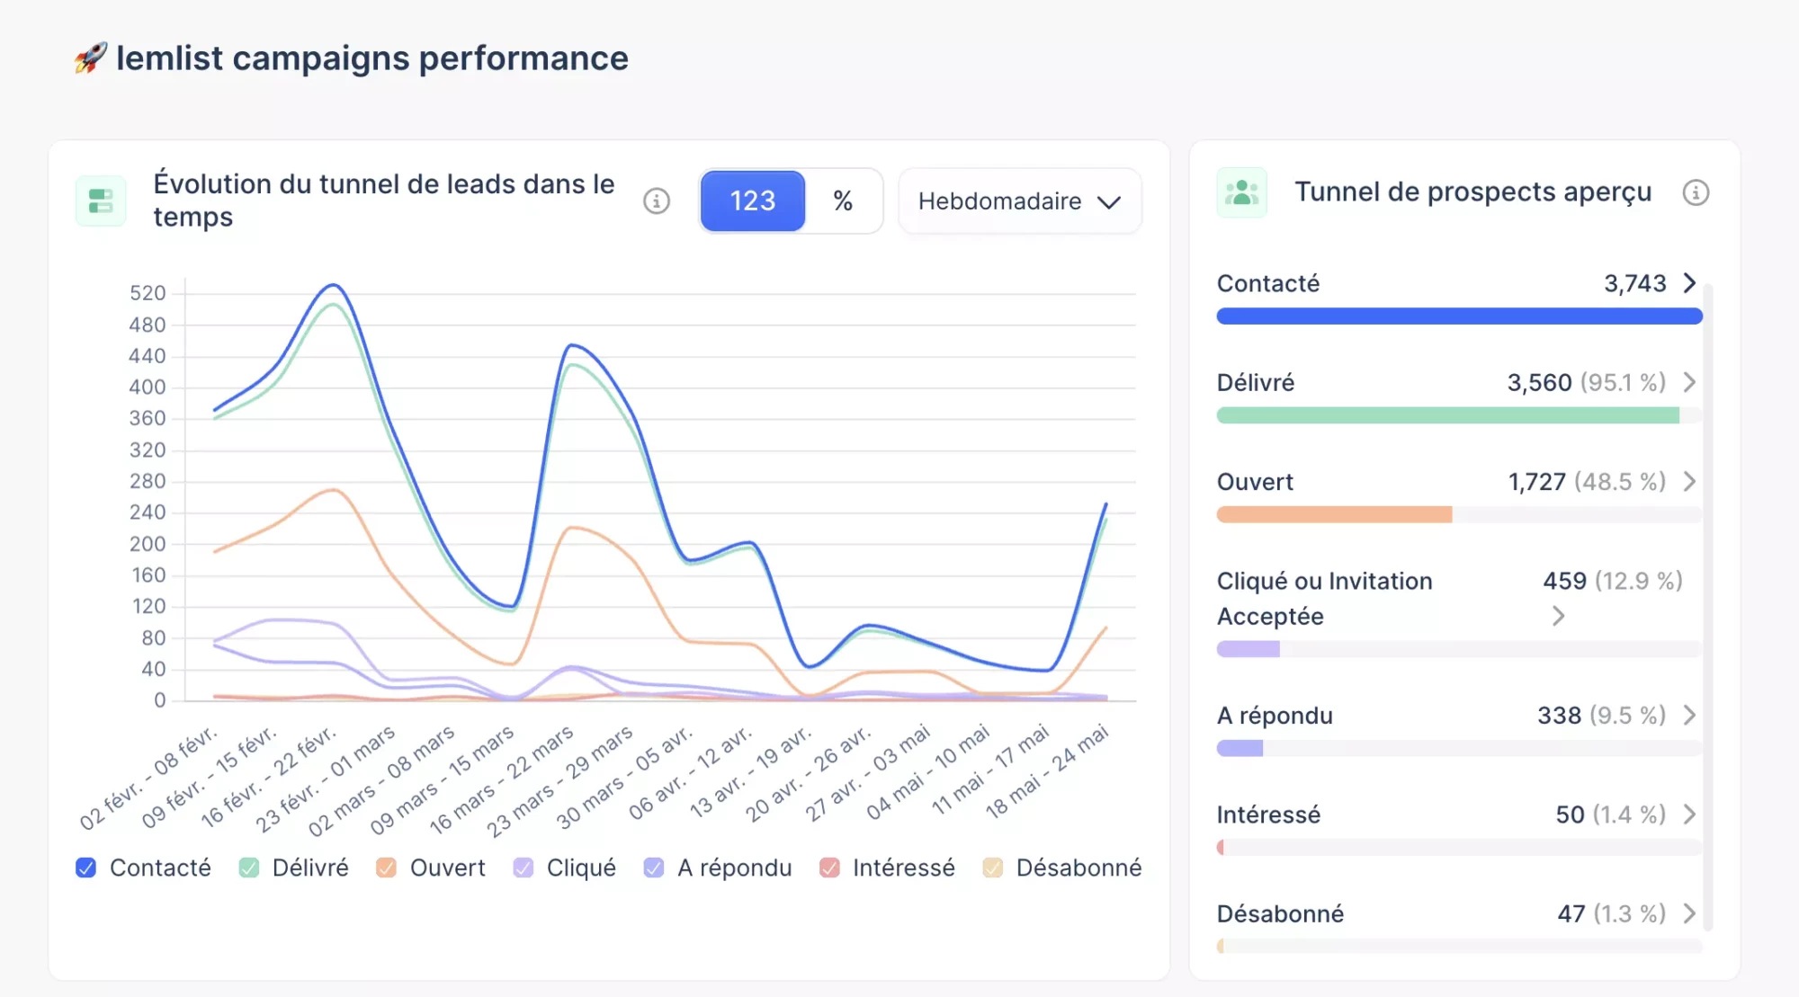Click the 16 févr. - 22 févr. axis label
This screenshot has width=1799, height=997.
click(x=267, y=777)
